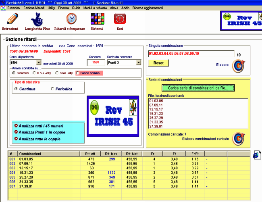Open the Addin menu
Screen dimensions: 262x202
coord(125,8)
